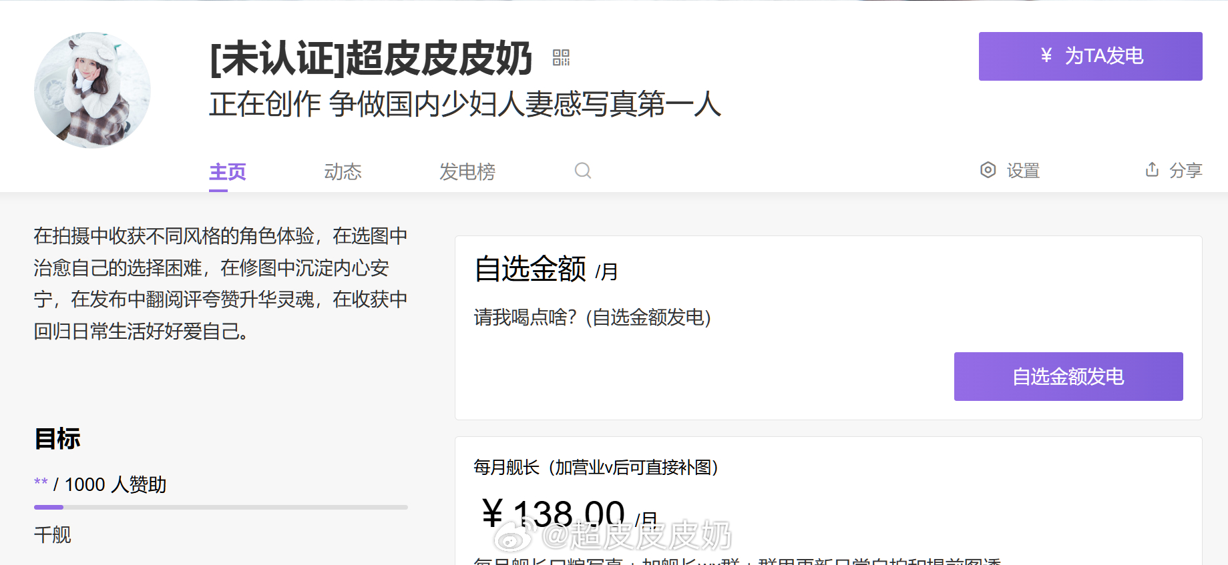Viewport: 1228px width, 565px height.
Task: Open the 动态 tab
Action: tap(343, 172)
